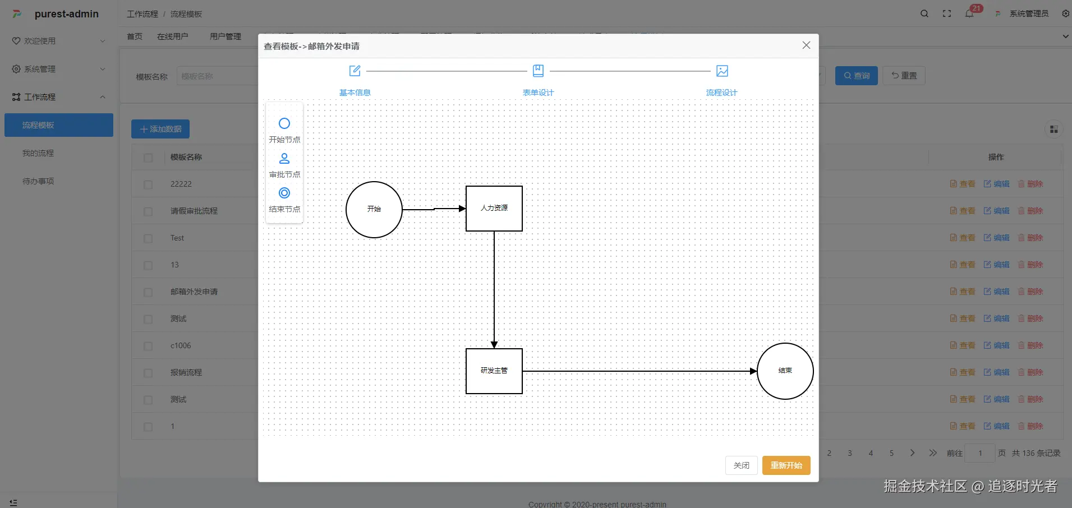Image resolution: width=1072 pixels, height=508 pixels.
Task: Click the 重新开始 button
Action: (x=786, y=465)
